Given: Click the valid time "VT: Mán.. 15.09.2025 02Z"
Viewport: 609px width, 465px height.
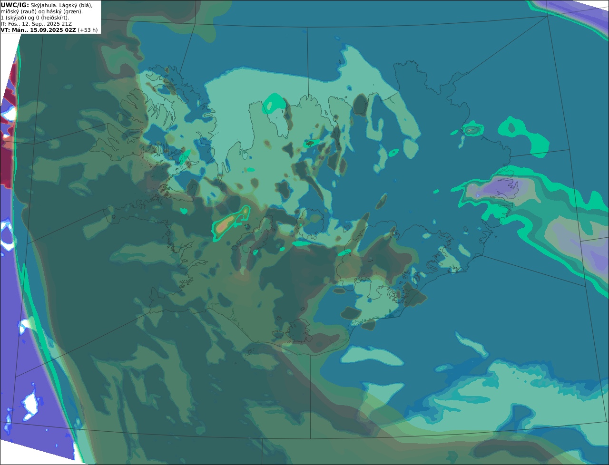Looking at the screenshot, I should click(x=38, y=30).
